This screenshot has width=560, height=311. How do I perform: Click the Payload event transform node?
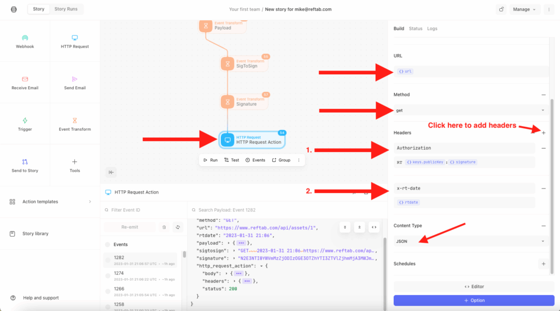pyautogui.click(x=223, y=26)
